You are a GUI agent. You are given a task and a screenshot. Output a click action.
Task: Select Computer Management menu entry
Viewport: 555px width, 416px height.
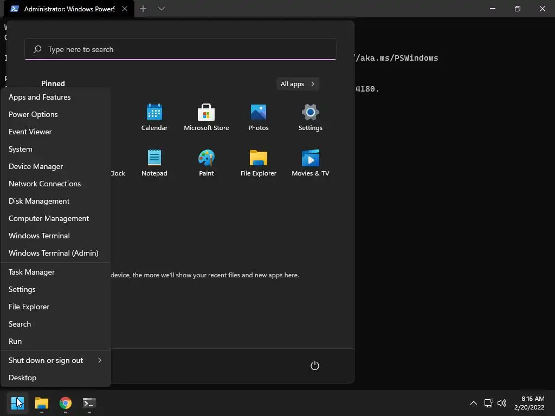(x=56, y=218)
